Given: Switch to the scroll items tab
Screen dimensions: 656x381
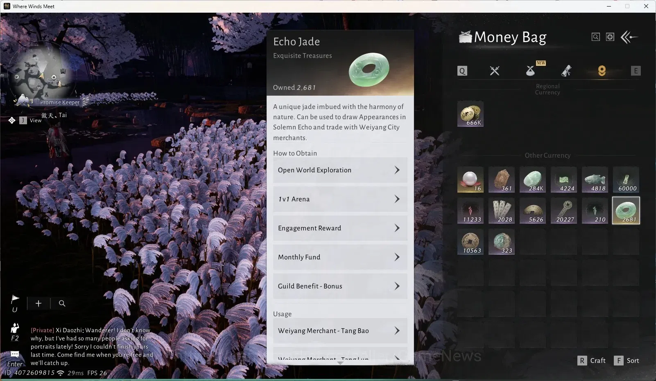Looking at the screenshot, I should point(566,71).
